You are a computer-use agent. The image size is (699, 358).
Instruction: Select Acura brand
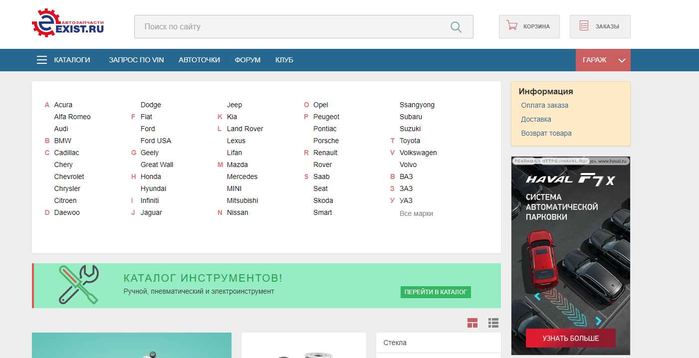point(63,105)
